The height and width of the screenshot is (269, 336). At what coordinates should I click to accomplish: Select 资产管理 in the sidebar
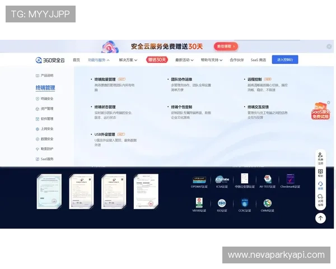(x=44, y=109)
